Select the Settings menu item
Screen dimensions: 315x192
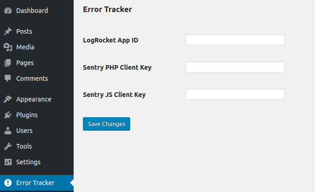tap(28, 162)
